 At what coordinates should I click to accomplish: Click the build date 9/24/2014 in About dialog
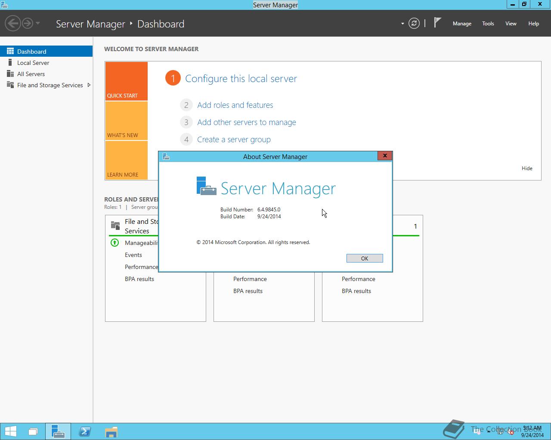[269, 217]
